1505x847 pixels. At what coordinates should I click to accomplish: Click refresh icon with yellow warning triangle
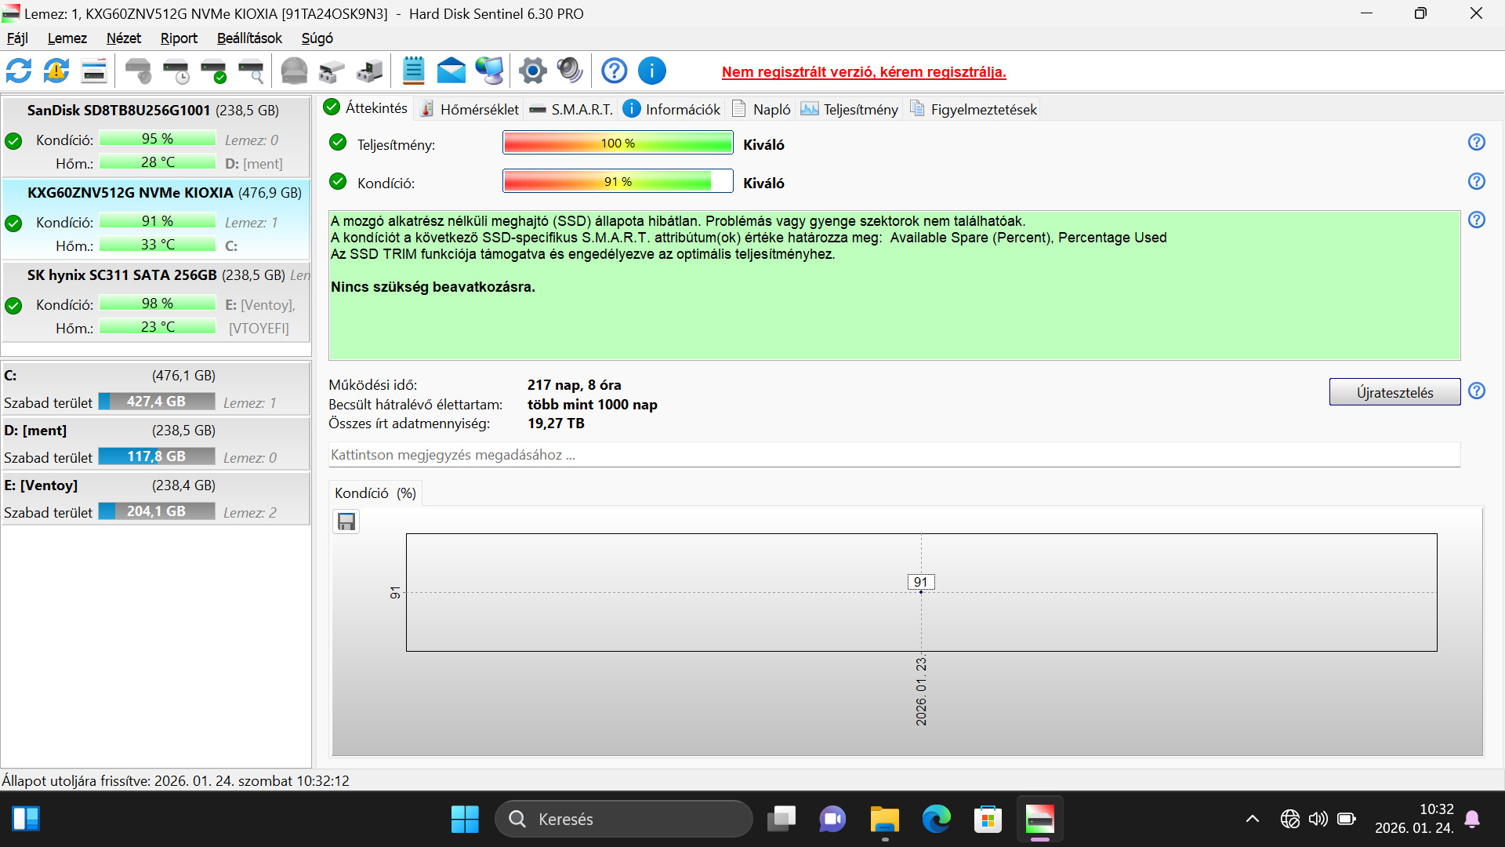56,71
